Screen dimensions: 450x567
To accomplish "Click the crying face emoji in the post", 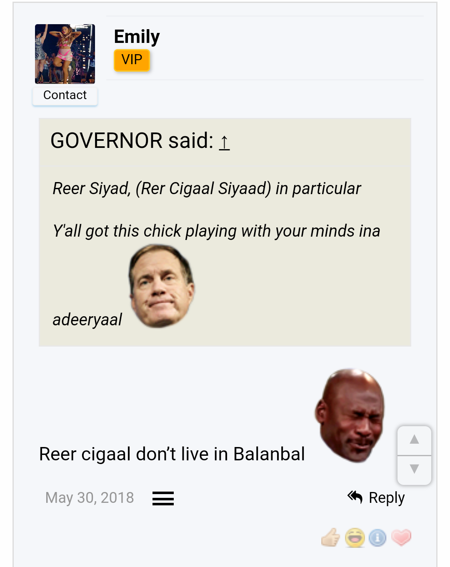I will [x=349, y=415].
